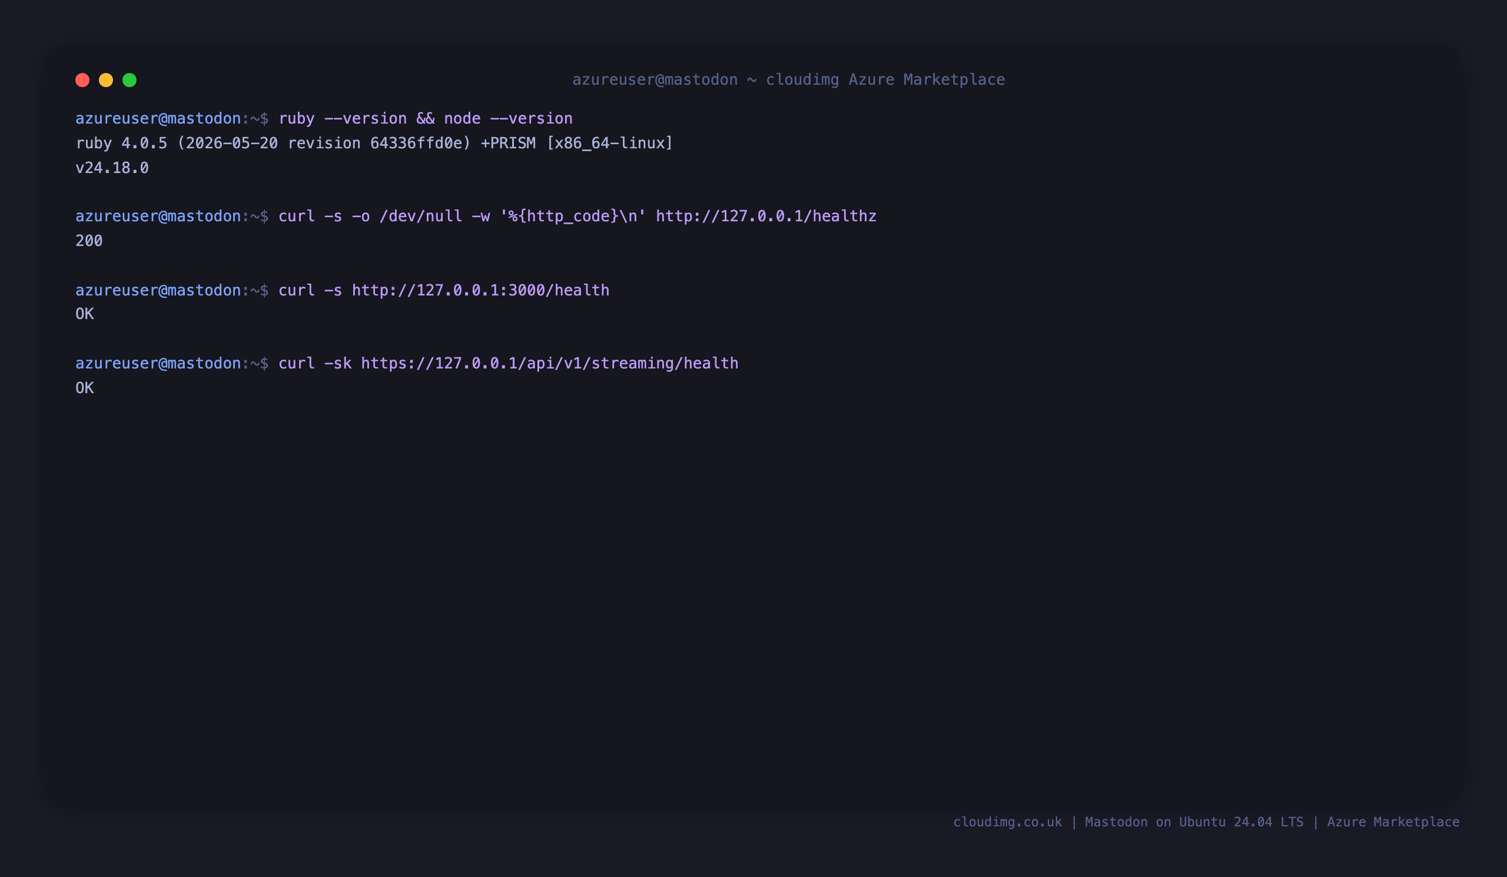This screenshot has width=1507, height=877.
Task: Click the curl command ending in '/healthz'
Action: coord(577,216)
